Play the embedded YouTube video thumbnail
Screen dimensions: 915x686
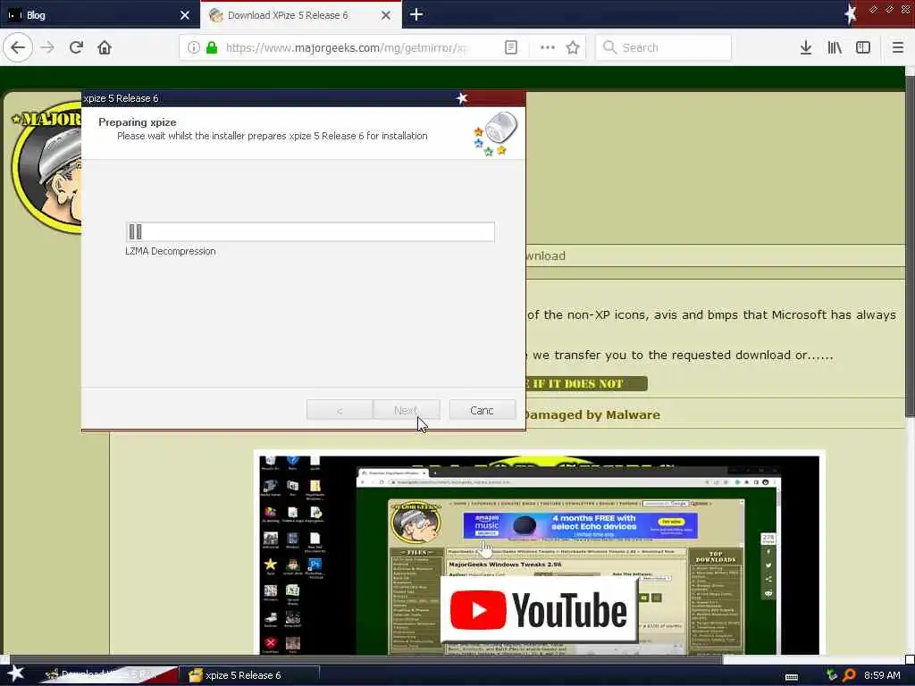(539, 554)
